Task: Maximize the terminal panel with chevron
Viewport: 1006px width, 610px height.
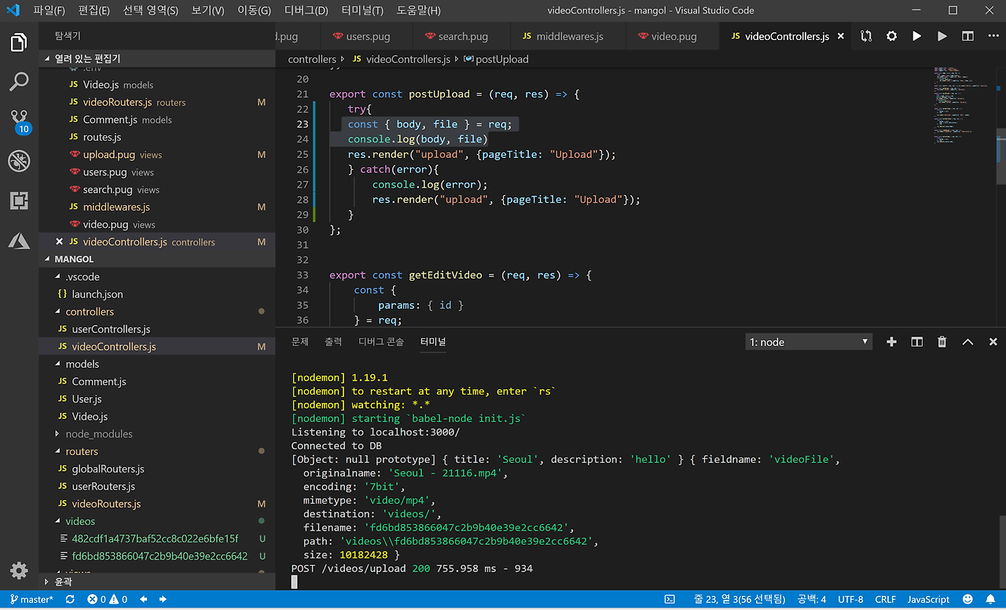Action: (x=967, y=342)
